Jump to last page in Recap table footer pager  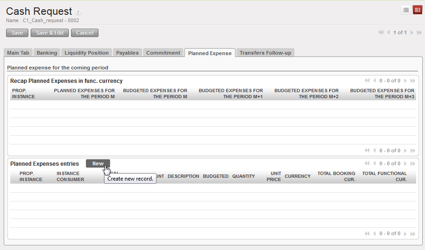(412, 150)
